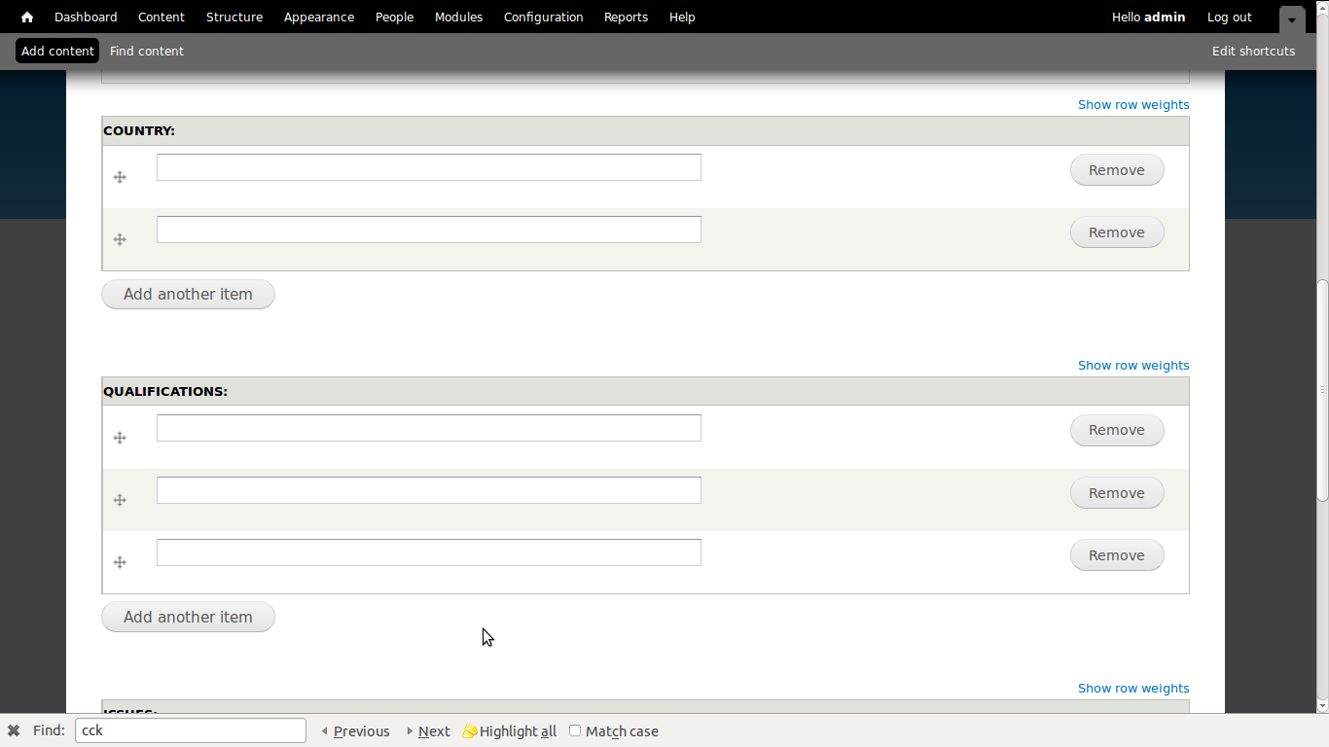
Task: Show row weights above Issues table
Action: [1133, 688]
